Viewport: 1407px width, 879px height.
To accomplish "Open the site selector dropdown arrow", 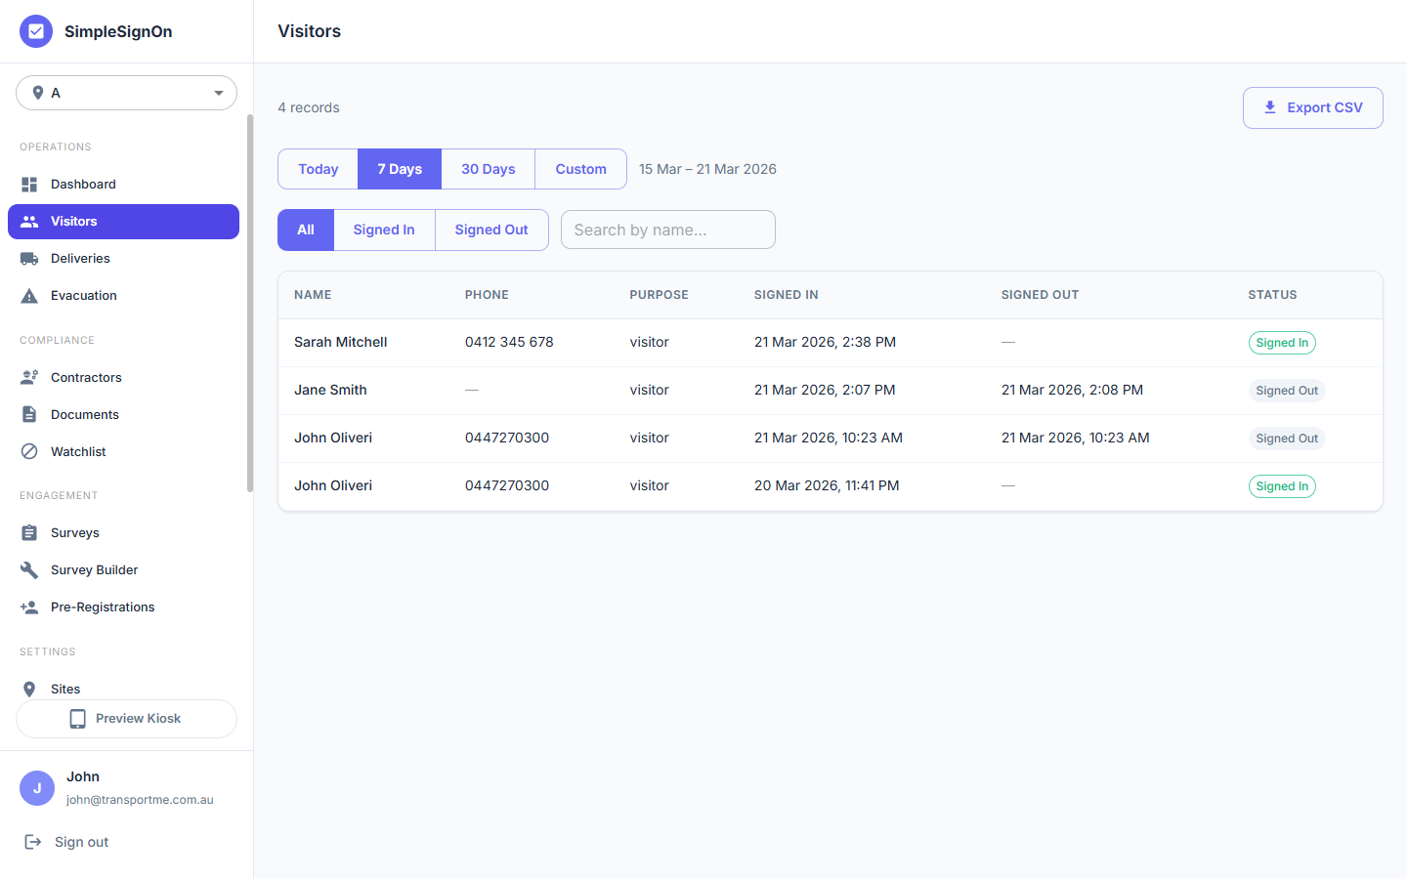I will pyautogui.click(x=219, y=93).
